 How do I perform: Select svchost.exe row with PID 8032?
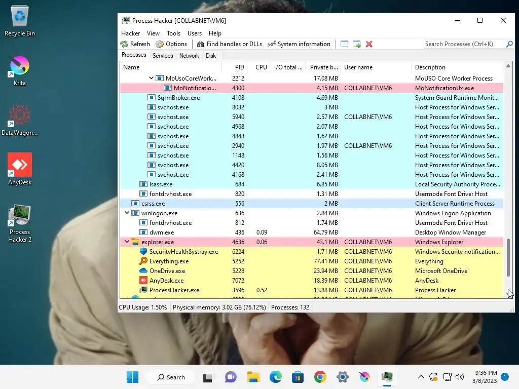(x=312, y=107)
